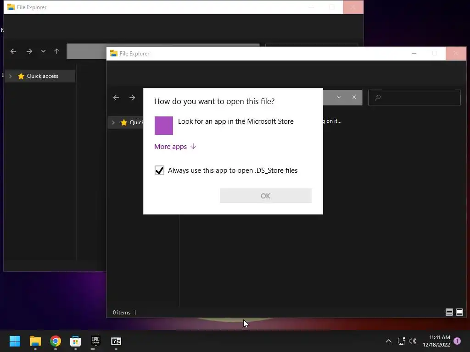Switch to large icons view in status bar
This screenshot has width=470, height=352.
[x=459, y=312]
